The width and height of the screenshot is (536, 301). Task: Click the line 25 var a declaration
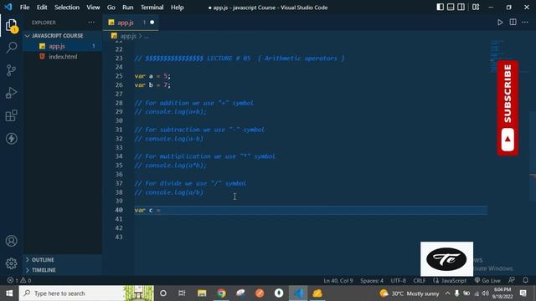(x=152, y=76)
